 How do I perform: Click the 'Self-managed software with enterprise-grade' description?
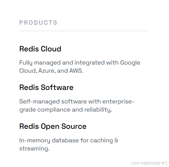click(77, 105)
